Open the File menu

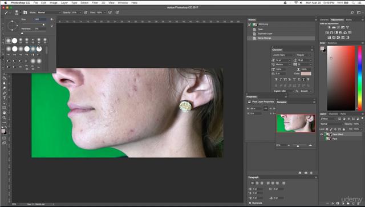pyautogui.click(x=35, y=3)
